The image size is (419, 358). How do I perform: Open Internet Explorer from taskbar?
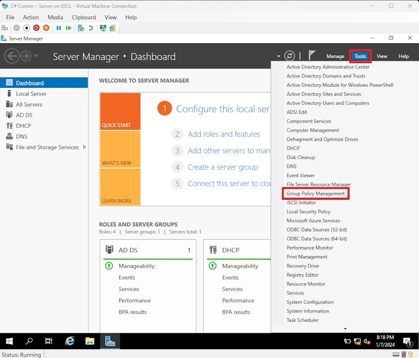point(70,341)
